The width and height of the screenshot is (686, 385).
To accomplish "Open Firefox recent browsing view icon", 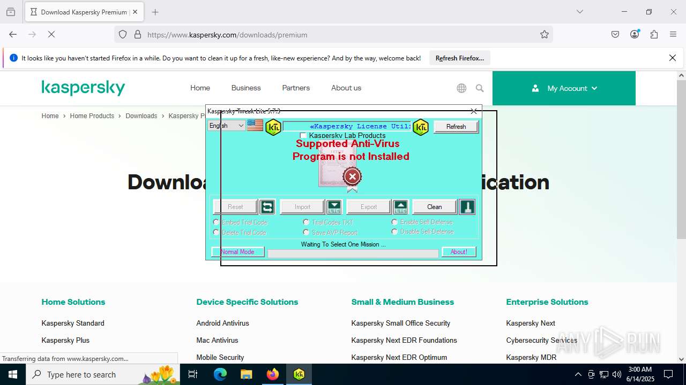I will pyautogui.click(x=11, y=12).
